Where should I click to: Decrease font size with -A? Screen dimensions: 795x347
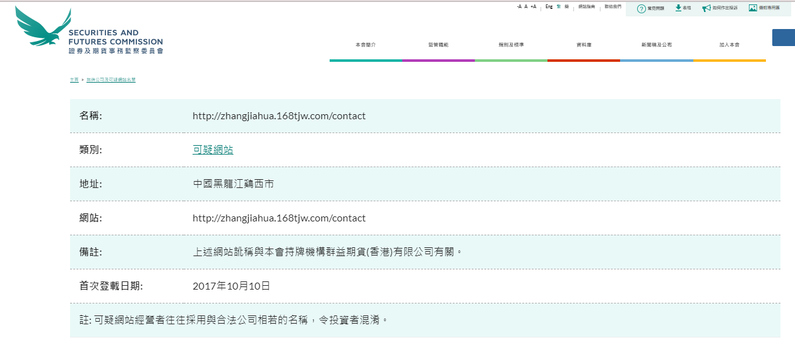point(519,6)
